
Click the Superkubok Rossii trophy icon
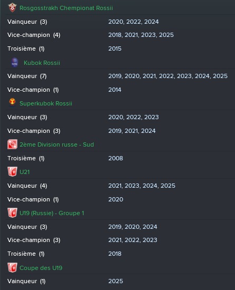(x=12, y=103)
